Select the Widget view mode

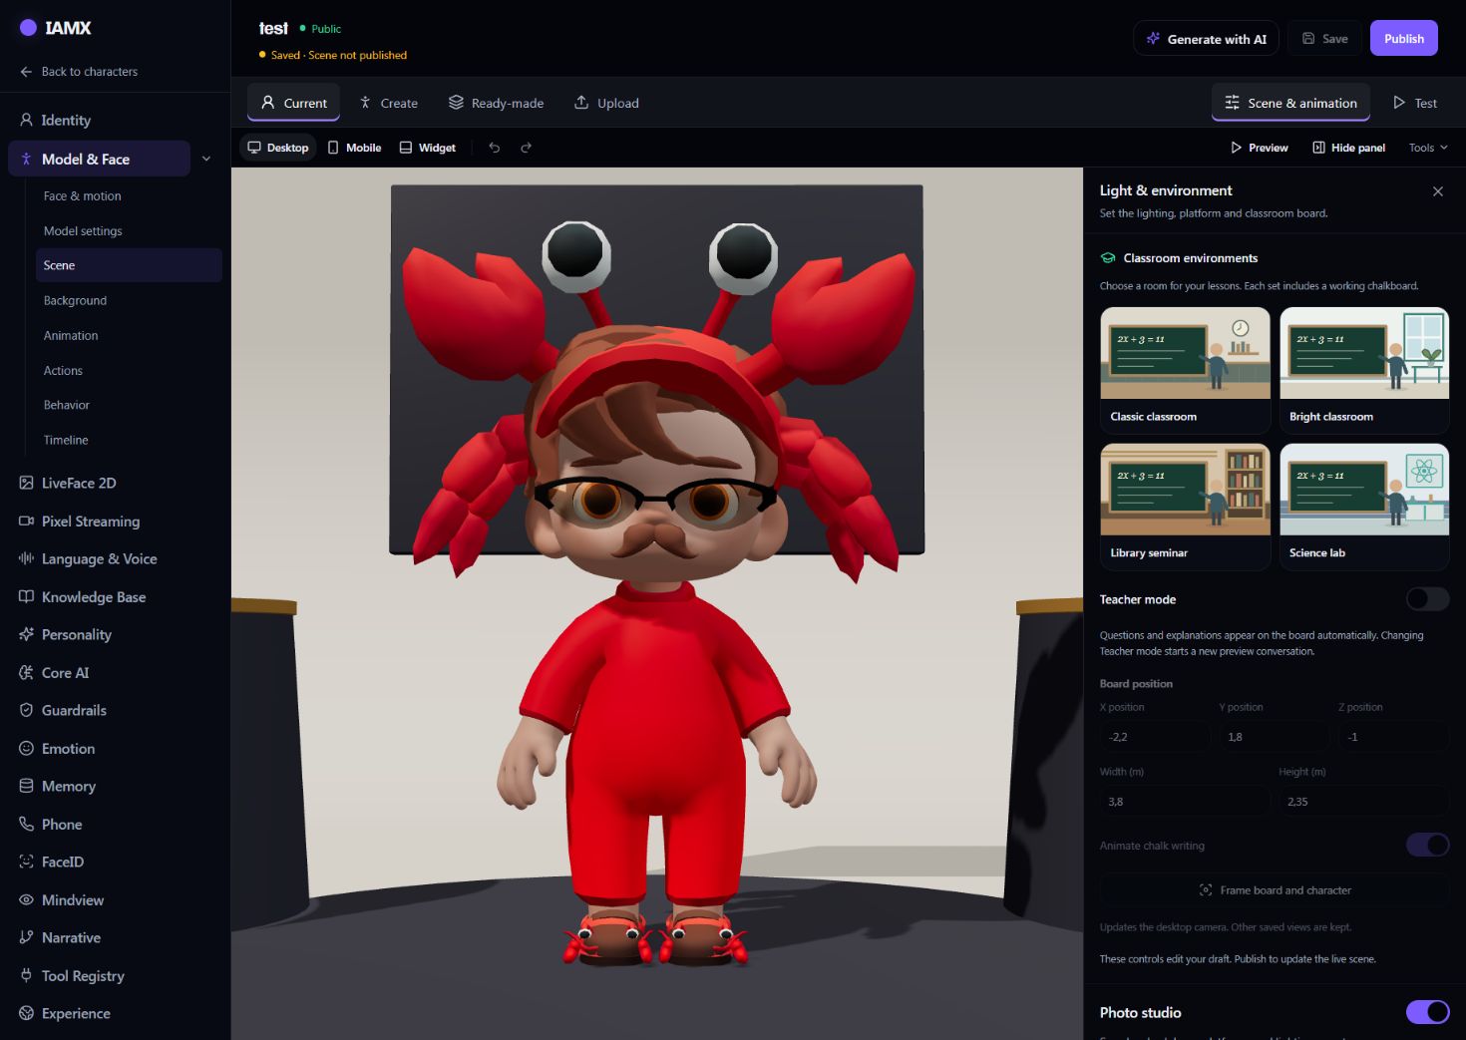pyautogui.click(x=427, y=148)
